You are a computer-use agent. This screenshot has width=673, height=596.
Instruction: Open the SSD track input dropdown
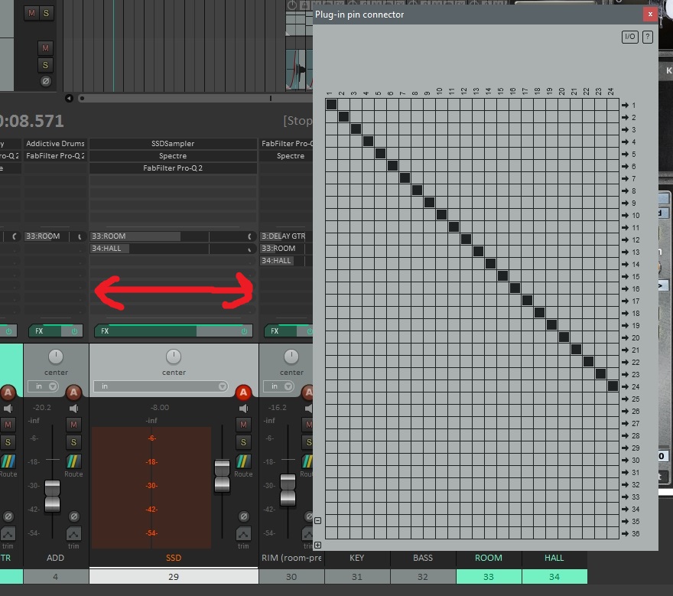161,386
